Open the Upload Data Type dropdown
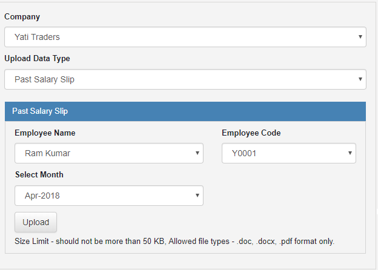Image resolution: width=378 pixels, height=270 pixels. [x=185, y=79]
